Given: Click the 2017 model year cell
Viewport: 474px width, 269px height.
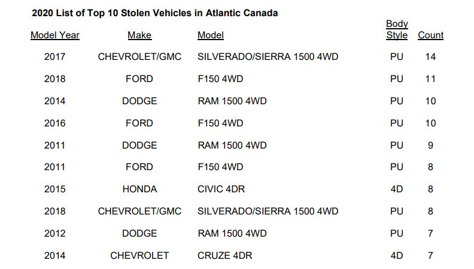Looking at the screenshot, I should (x=55, y=57).
